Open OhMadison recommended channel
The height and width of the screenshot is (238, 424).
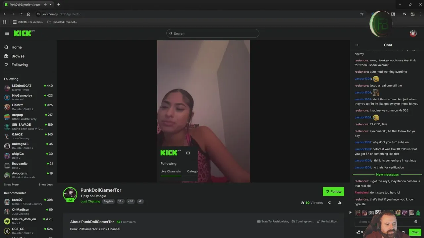pos(28,212)
